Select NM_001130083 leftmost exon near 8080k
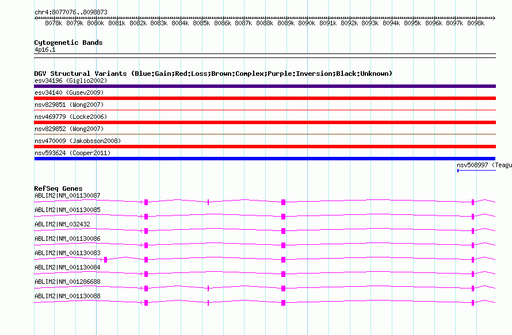This screenshot has width=512, height=335. (x=105, y=260)
